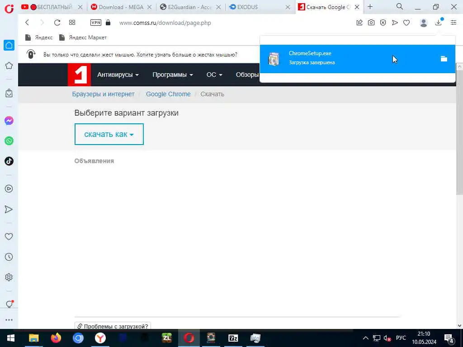Expand the Антивирусы menu
Screen dimensions: 463x347
click(118, 75)
